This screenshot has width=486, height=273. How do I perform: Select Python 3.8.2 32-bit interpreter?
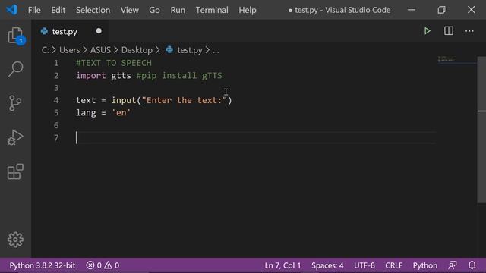43,265
